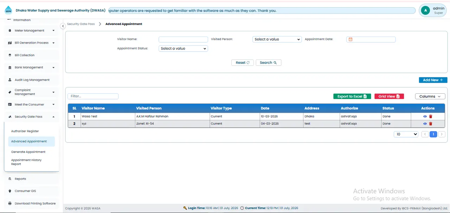Click the delete icon for xyz row
This screenshot has width=450, height=213.
tap(431, 124)
